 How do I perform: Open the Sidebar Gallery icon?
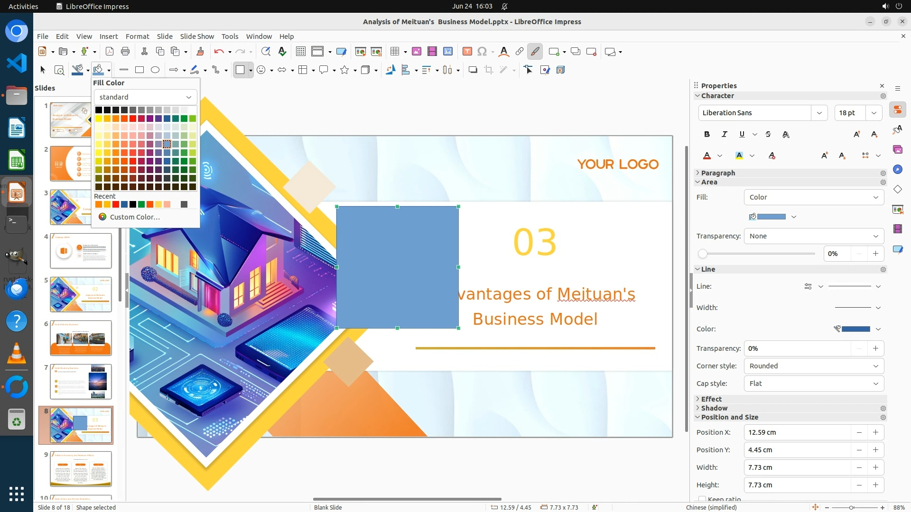[x=897, y=150]
